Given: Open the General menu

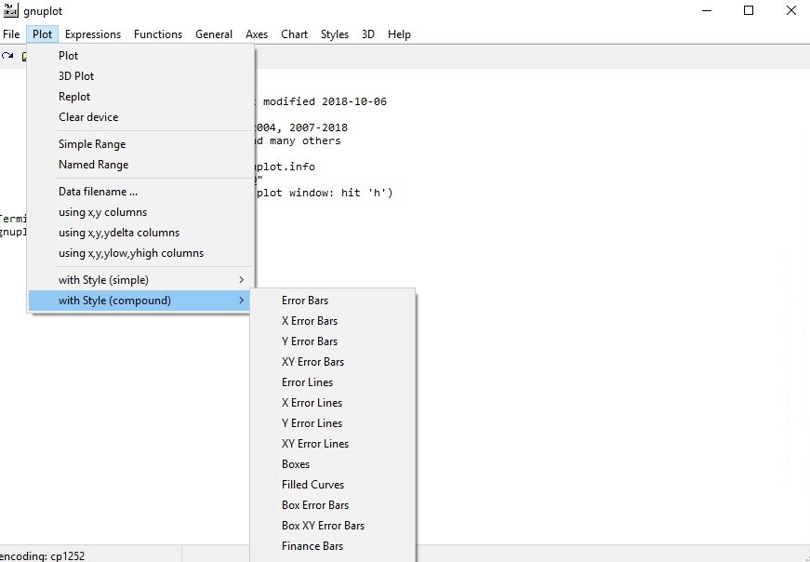Looking at the screenshot, I should coord(214,34).
